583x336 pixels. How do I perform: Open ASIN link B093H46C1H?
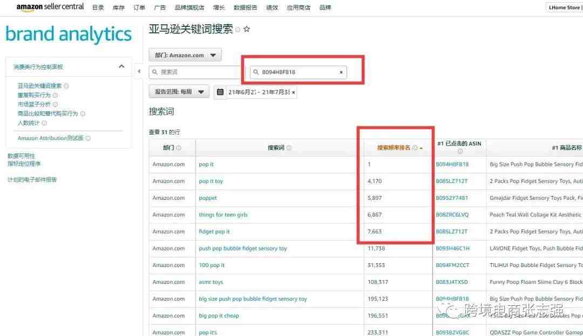(452, 248)
